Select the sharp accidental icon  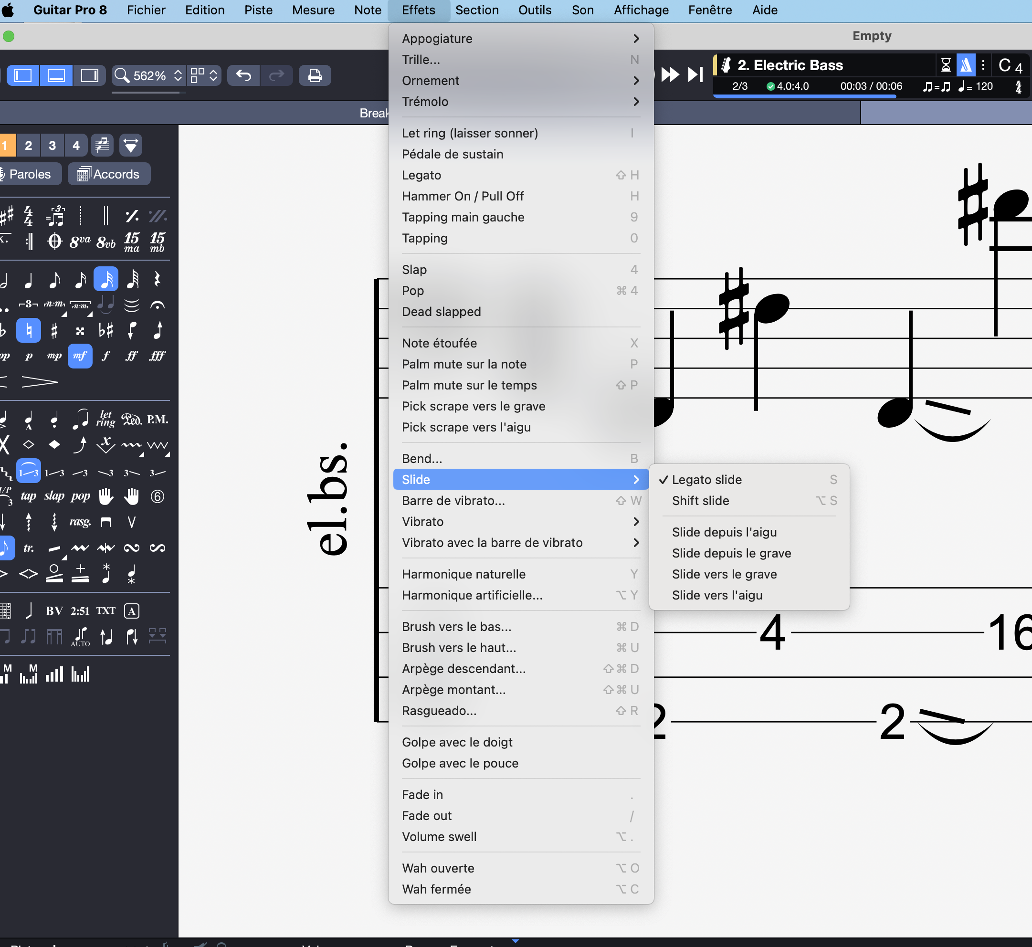(x=54, y=330)
